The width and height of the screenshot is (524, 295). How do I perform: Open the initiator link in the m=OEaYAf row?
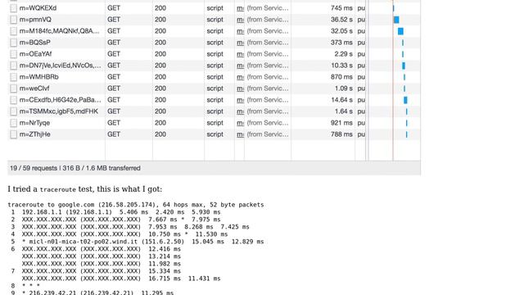pyautogui.click(x=240, y=54)
